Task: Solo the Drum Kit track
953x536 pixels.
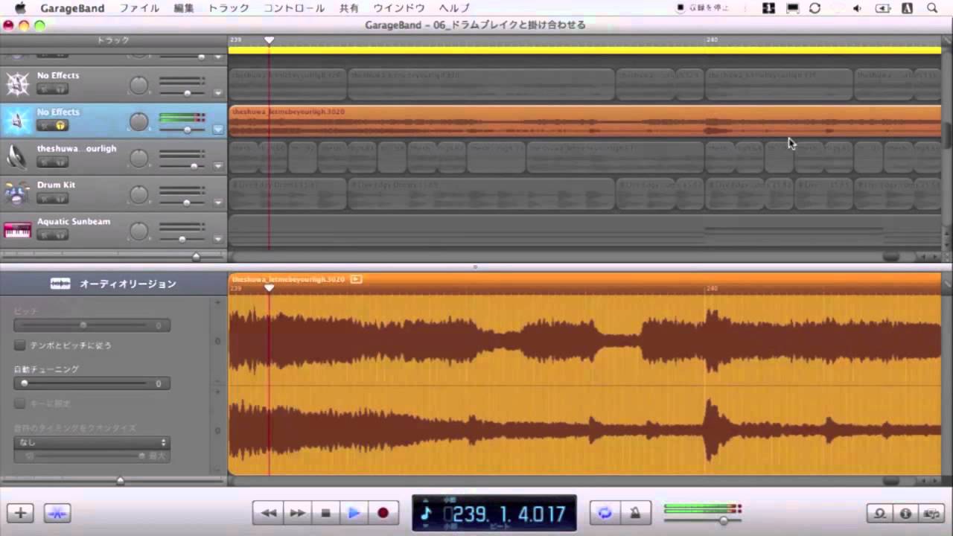Action: tap(60, 198)
